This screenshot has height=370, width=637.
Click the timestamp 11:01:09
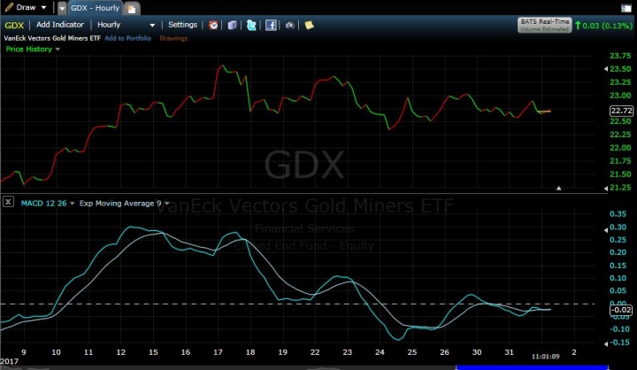point(546,357)
